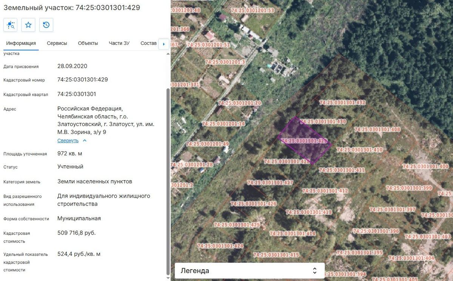Select parcel label 74:25:0301201:53

[x=253, y=11]
